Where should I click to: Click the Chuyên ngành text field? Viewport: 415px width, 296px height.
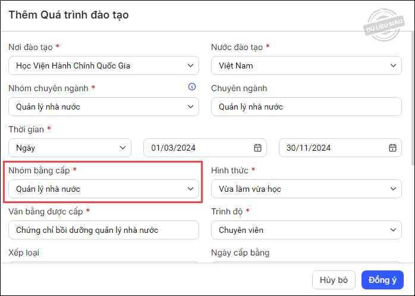pos(306,107)
